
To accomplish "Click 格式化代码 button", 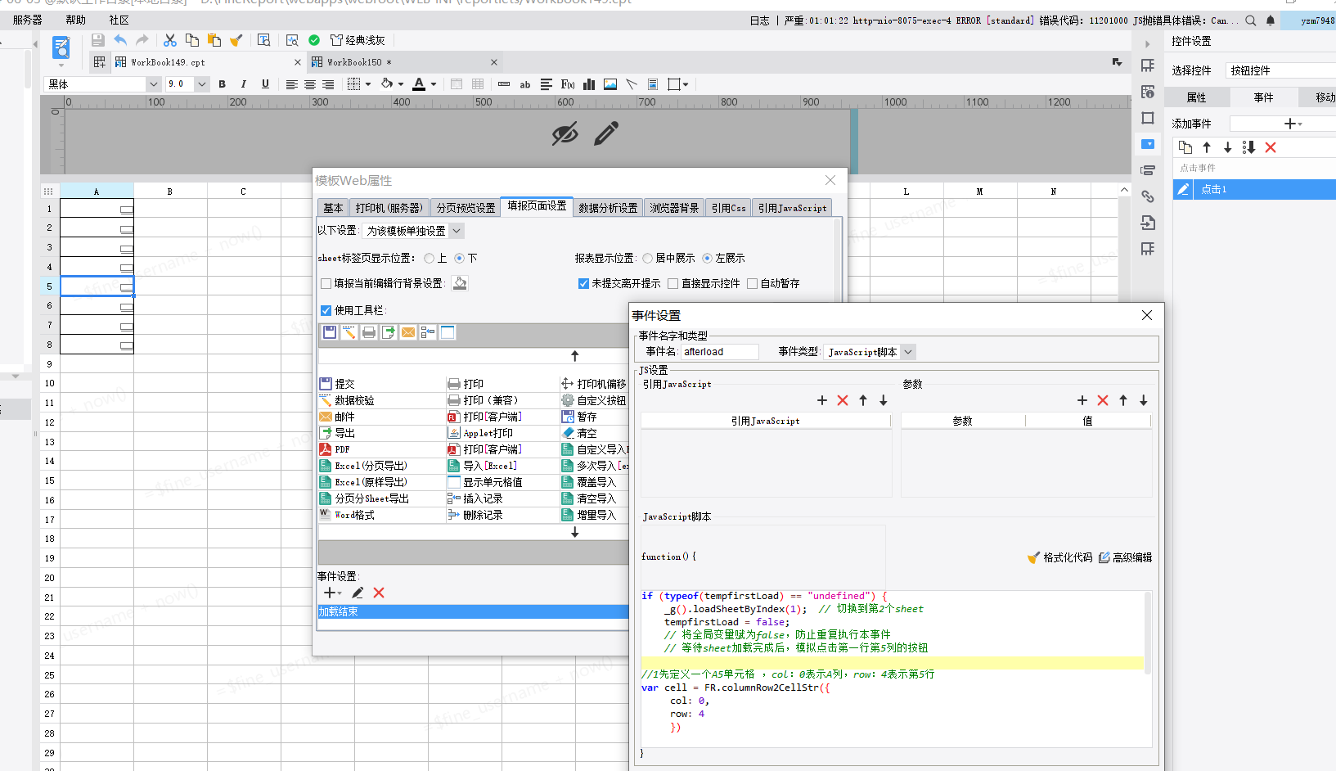I will point(1060,557).
